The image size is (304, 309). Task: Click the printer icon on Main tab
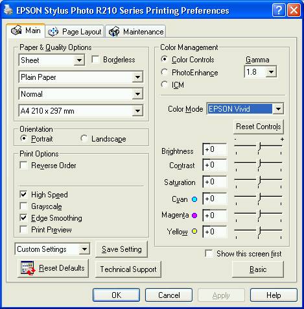pos(16,30)
